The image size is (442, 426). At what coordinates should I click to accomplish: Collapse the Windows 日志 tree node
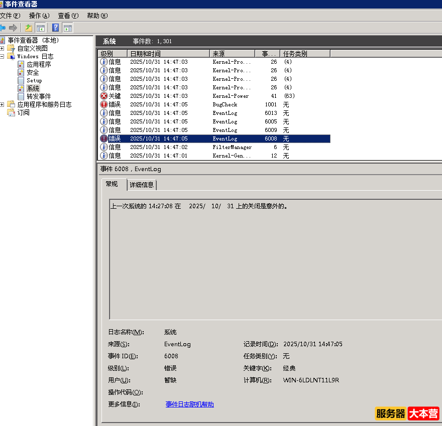coord(2,56)
